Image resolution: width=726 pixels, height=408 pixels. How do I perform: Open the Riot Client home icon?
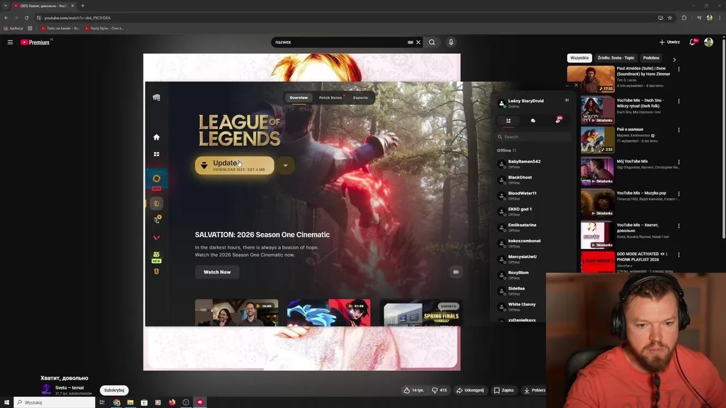click(x=157, y=137)
